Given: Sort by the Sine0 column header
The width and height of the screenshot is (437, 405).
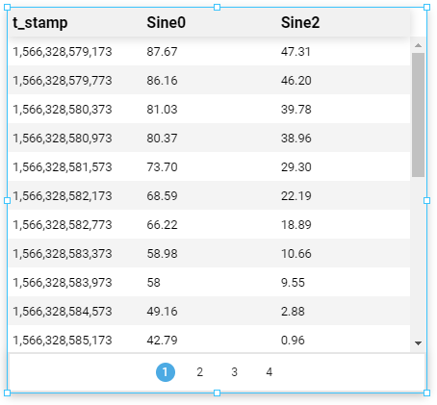Looking at the screenshot, I should 166,23.
